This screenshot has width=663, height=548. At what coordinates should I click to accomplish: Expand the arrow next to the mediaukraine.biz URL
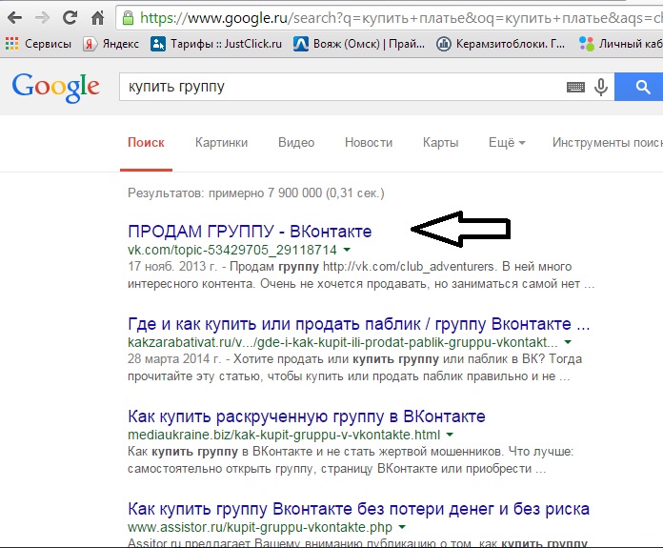(x=450, y=435)
